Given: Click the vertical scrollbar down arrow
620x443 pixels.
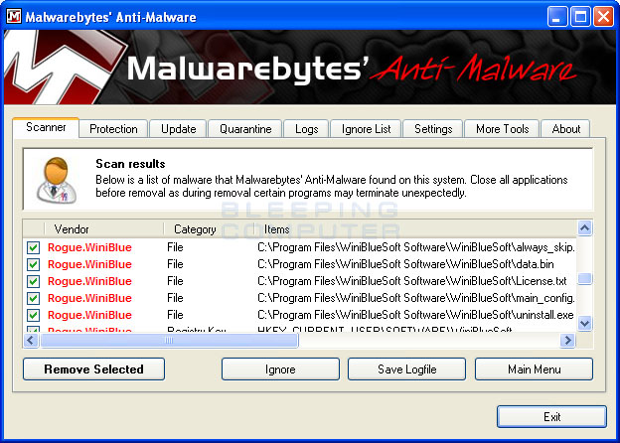Looking at the screenshot, I should point(585,324).
